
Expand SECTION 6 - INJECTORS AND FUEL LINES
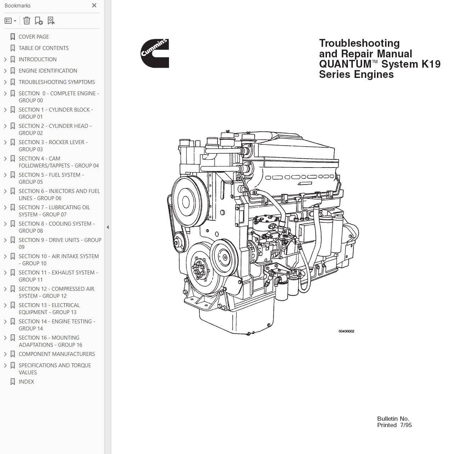click(5, 191)
